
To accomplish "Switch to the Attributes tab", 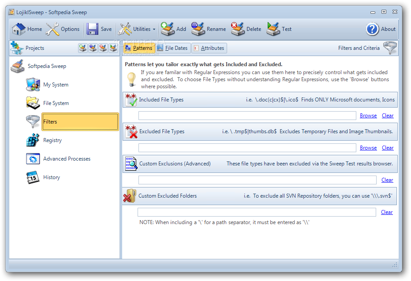I will pos(209,48).
